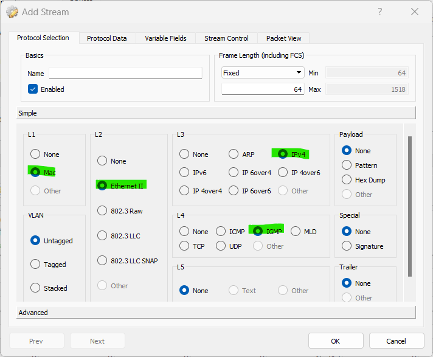433x357 pixels.
Task: Select UDP under L4
Action: tap(229, 246)
